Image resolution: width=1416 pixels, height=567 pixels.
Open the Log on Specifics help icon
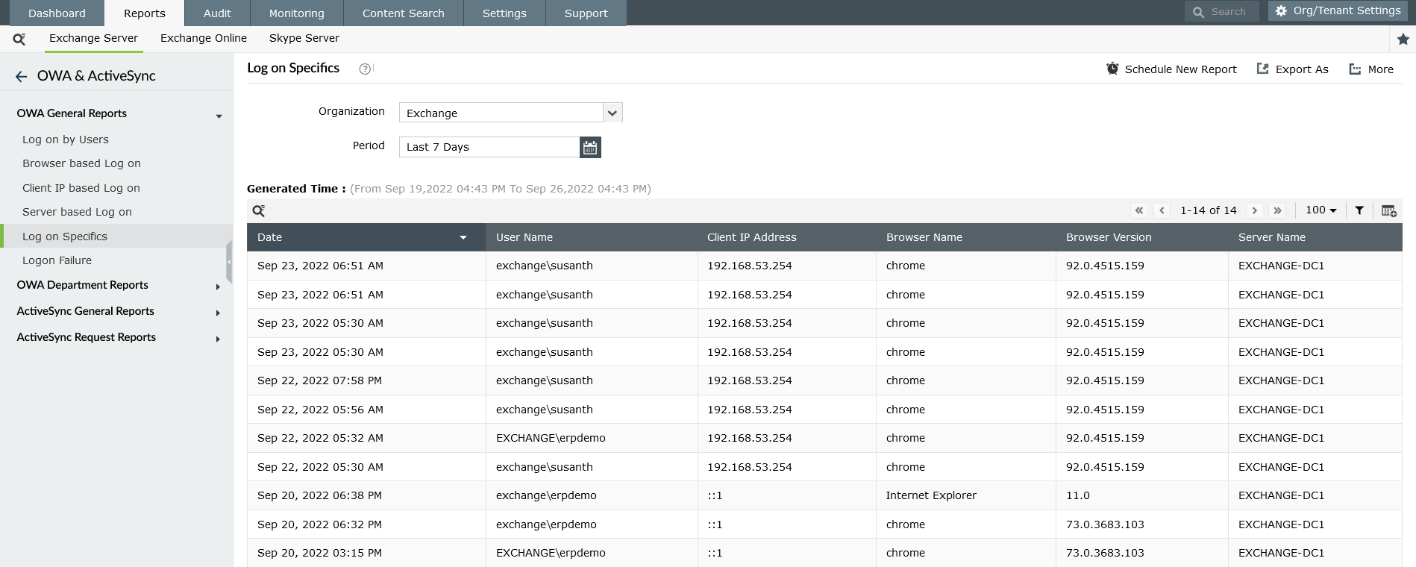365,69
